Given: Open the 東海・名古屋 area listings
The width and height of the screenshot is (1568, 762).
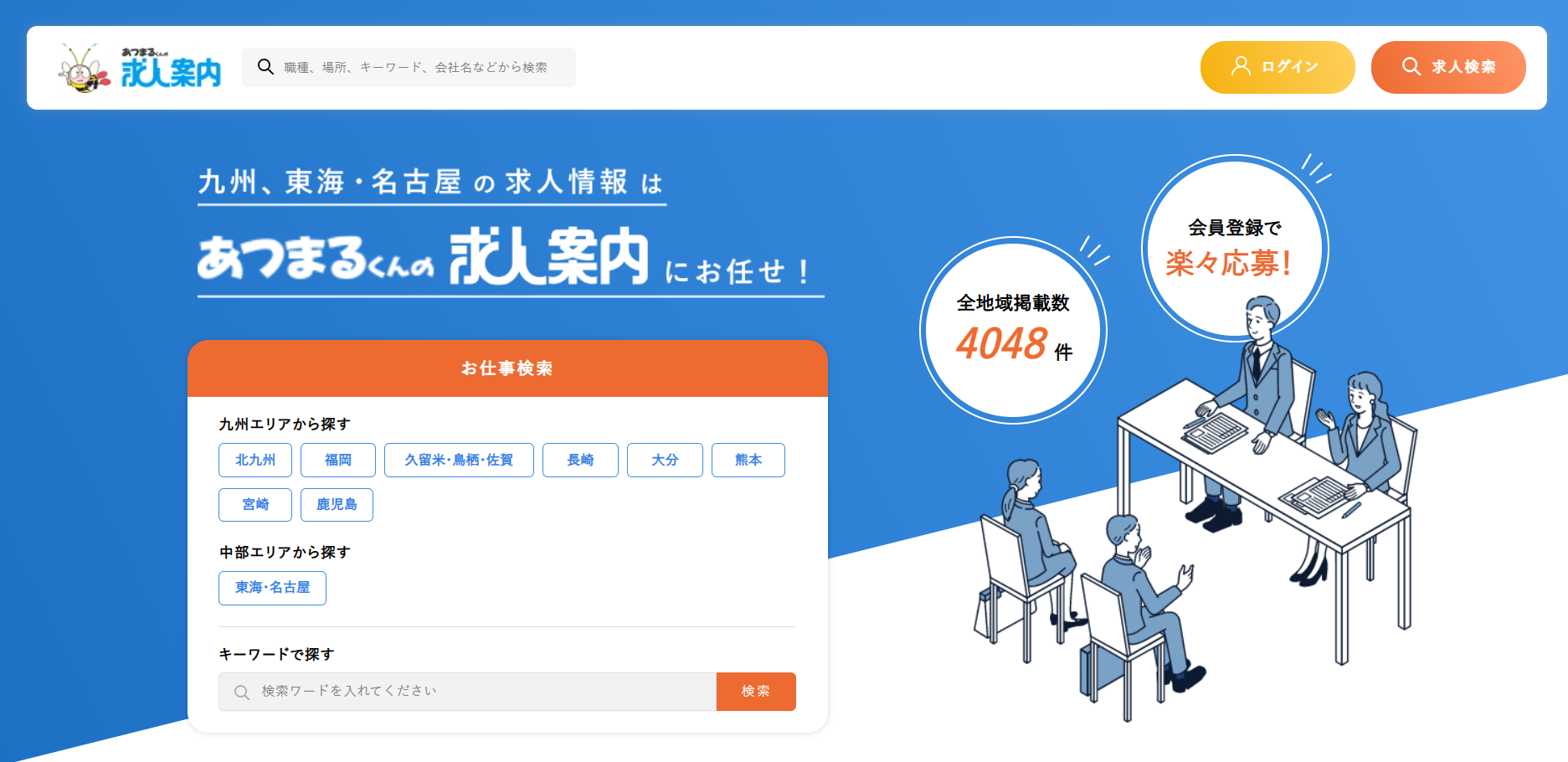Looking at the screenshot, I should pos(272,588).
